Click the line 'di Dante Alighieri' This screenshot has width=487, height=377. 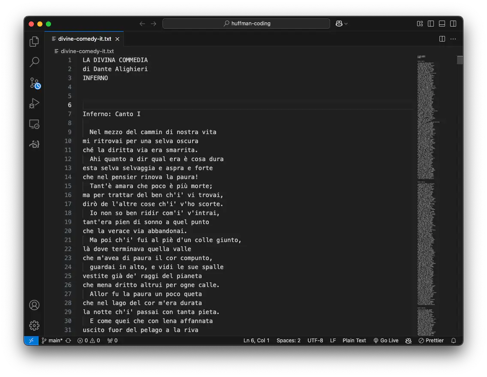pos(115,69)
